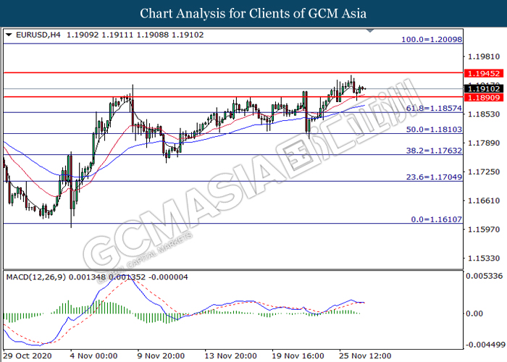This screenshot has width=507, height=362.
Task: Select the 50.0=1.18103 Fibonacci level label
Action: (x=434, y=130)
